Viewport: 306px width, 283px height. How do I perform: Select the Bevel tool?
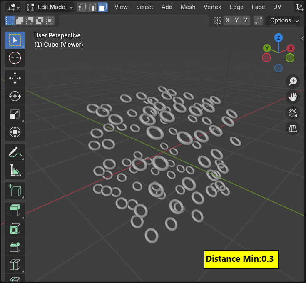point(15,247)
